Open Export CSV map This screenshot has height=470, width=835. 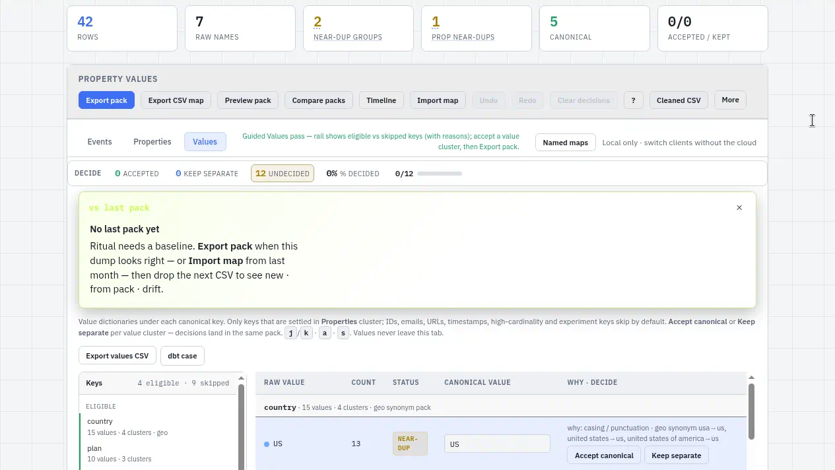point(176,100)
